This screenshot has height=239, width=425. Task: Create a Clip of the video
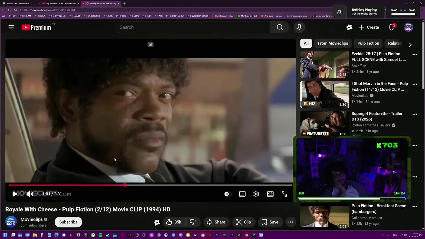tap(243, 222)
